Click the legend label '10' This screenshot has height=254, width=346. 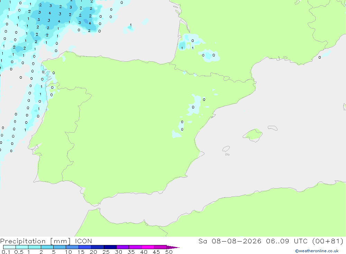pyautogui.click(x=69, y=252)
